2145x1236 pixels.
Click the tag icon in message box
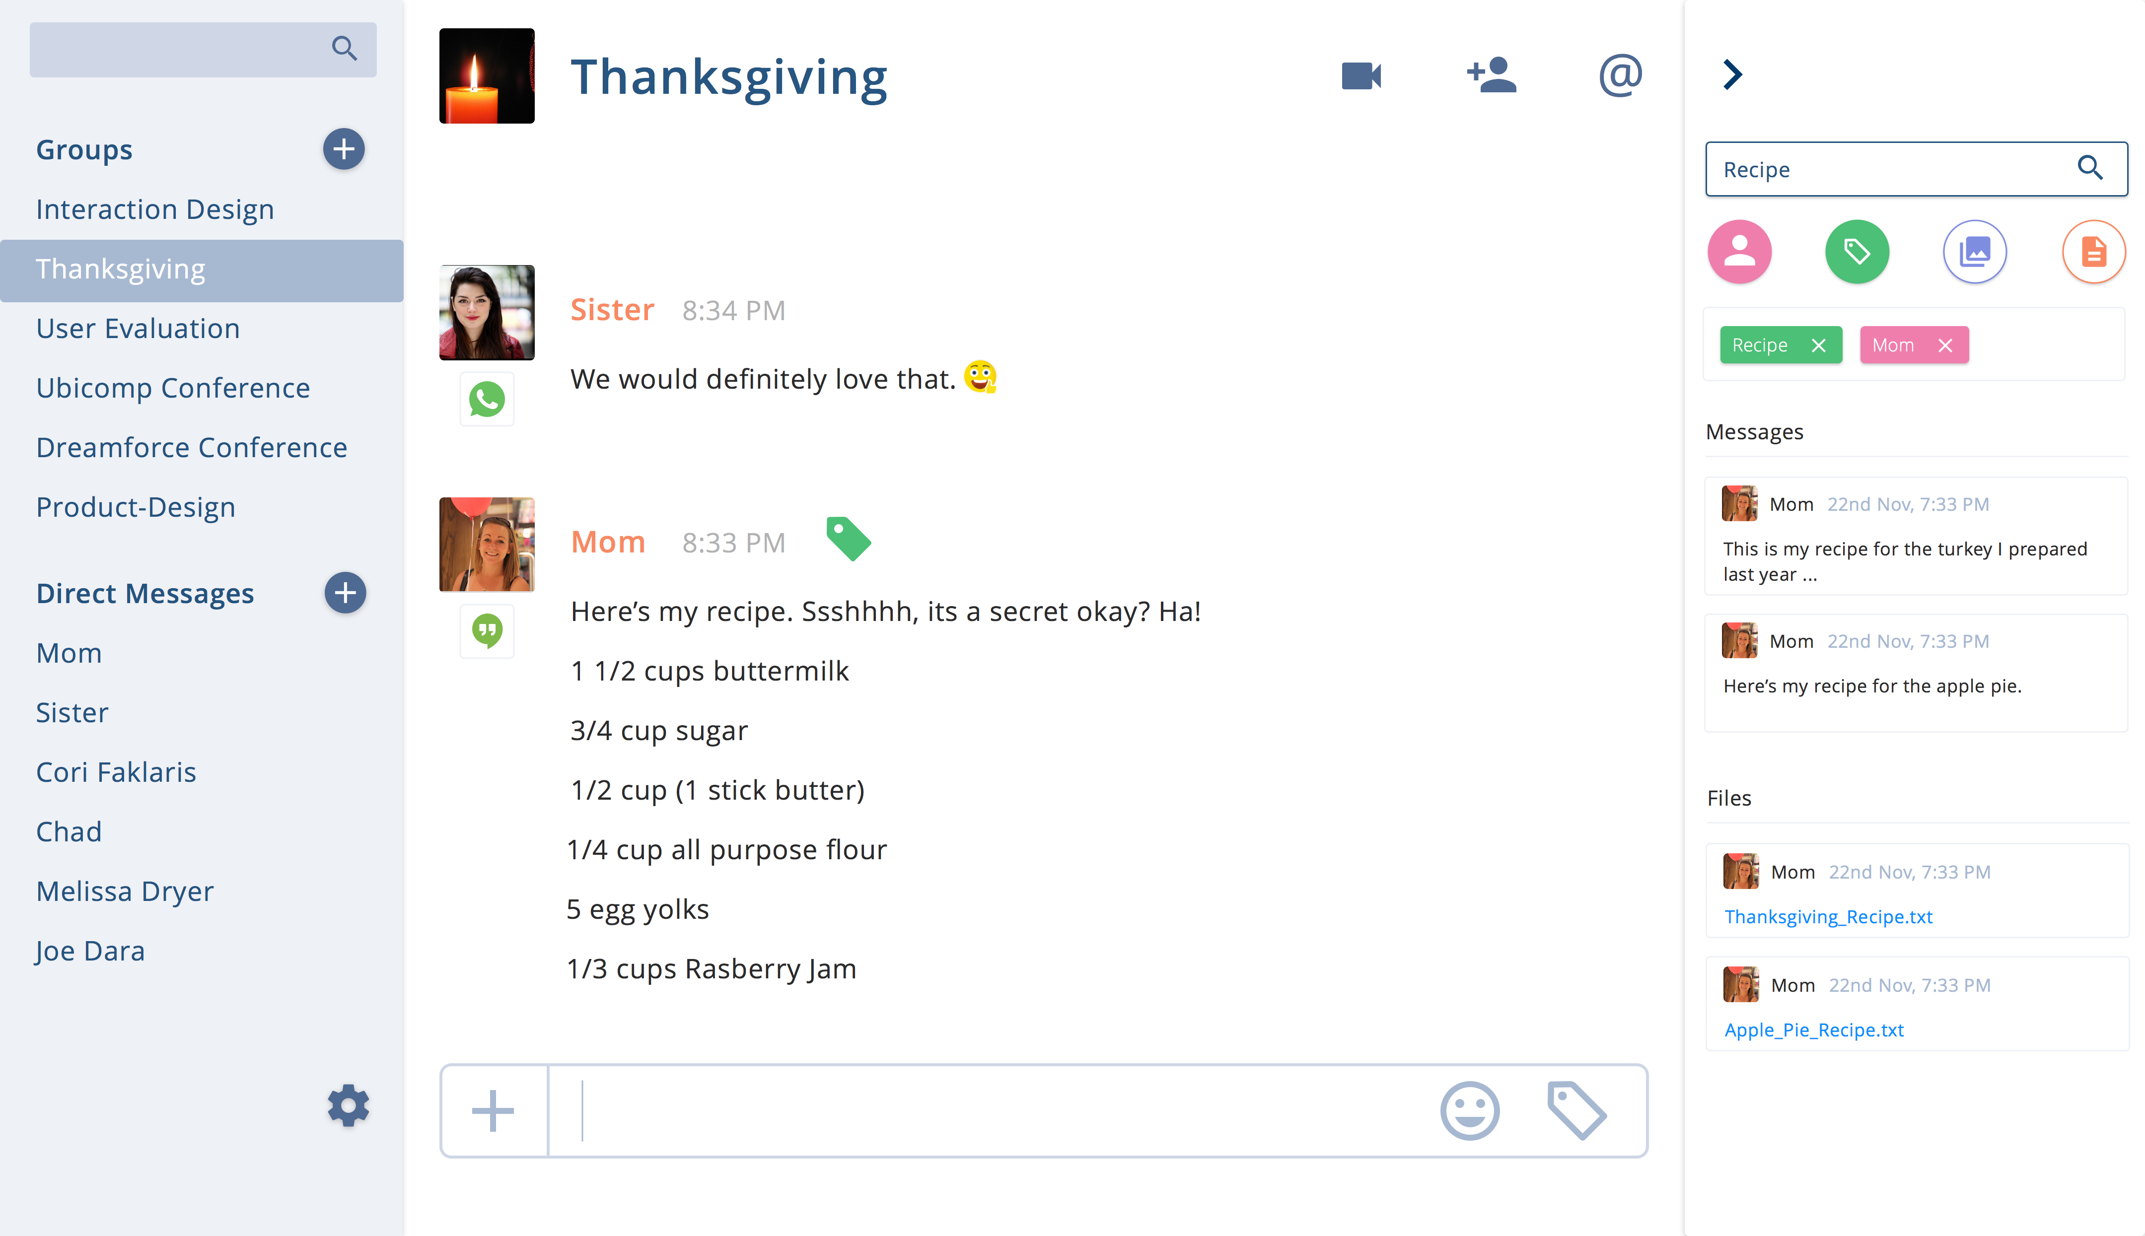pos(1576,1110)
